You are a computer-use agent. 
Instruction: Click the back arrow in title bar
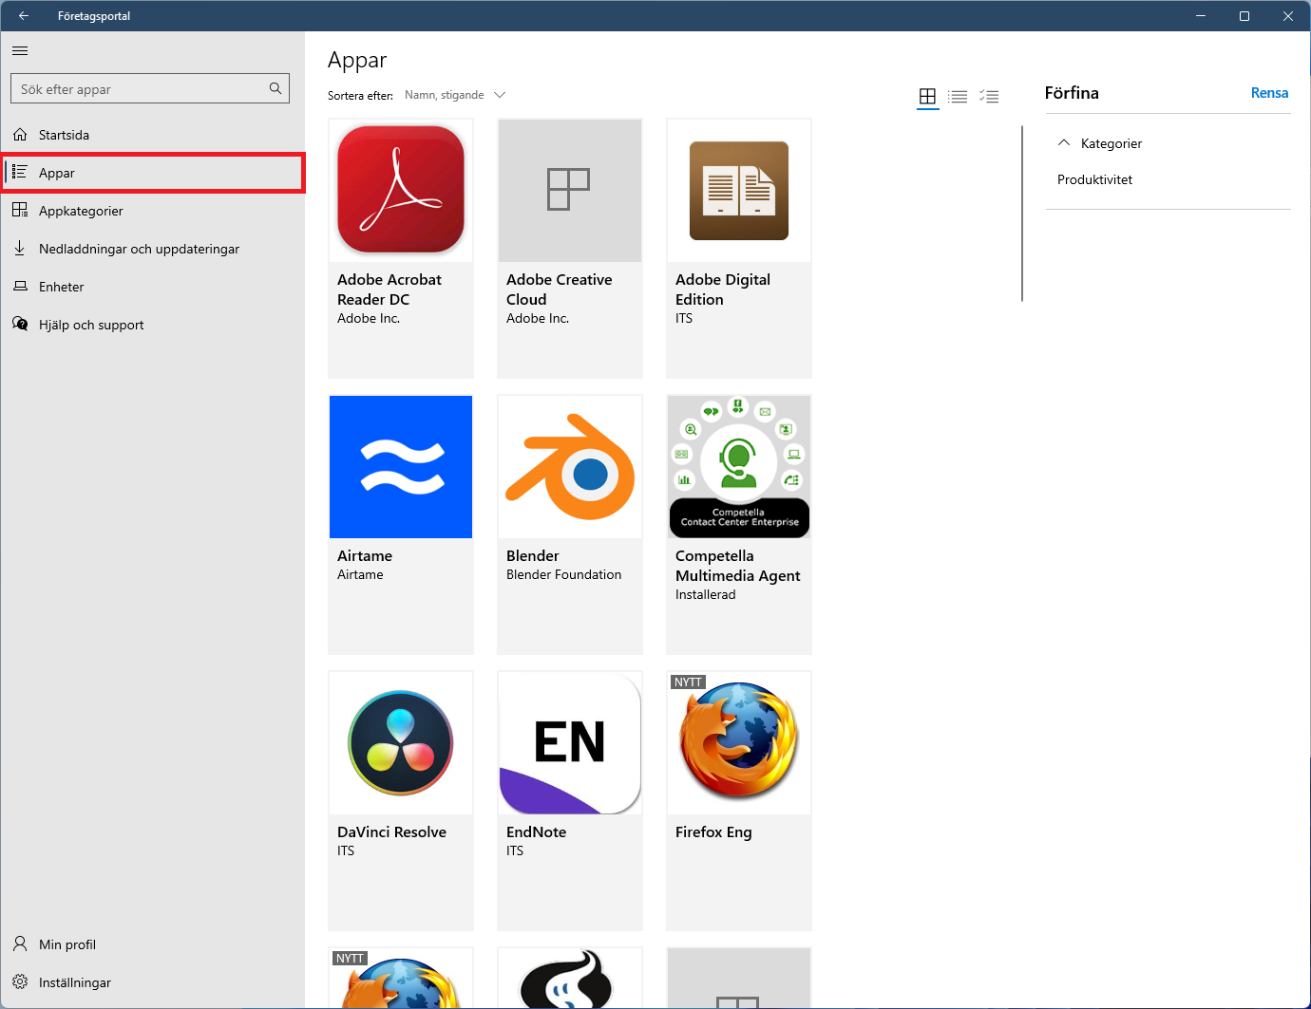[24, 16]
